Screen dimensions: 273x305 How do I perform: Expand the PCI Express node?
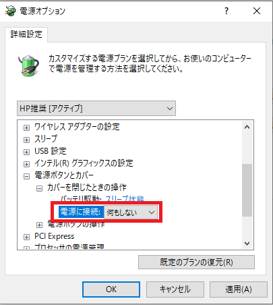(x=26, y=237)
